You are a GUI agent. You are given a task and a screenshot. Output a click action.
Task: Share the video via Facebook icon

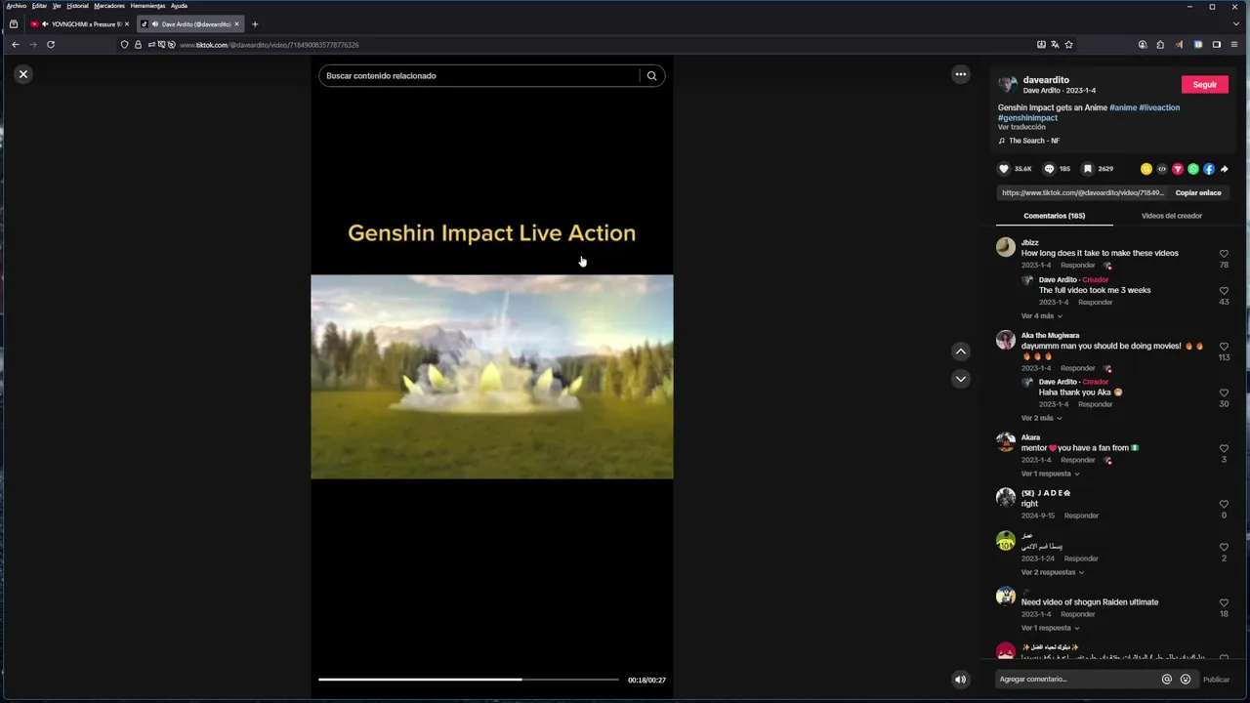pyautogui.click(x=1209, y=169)
